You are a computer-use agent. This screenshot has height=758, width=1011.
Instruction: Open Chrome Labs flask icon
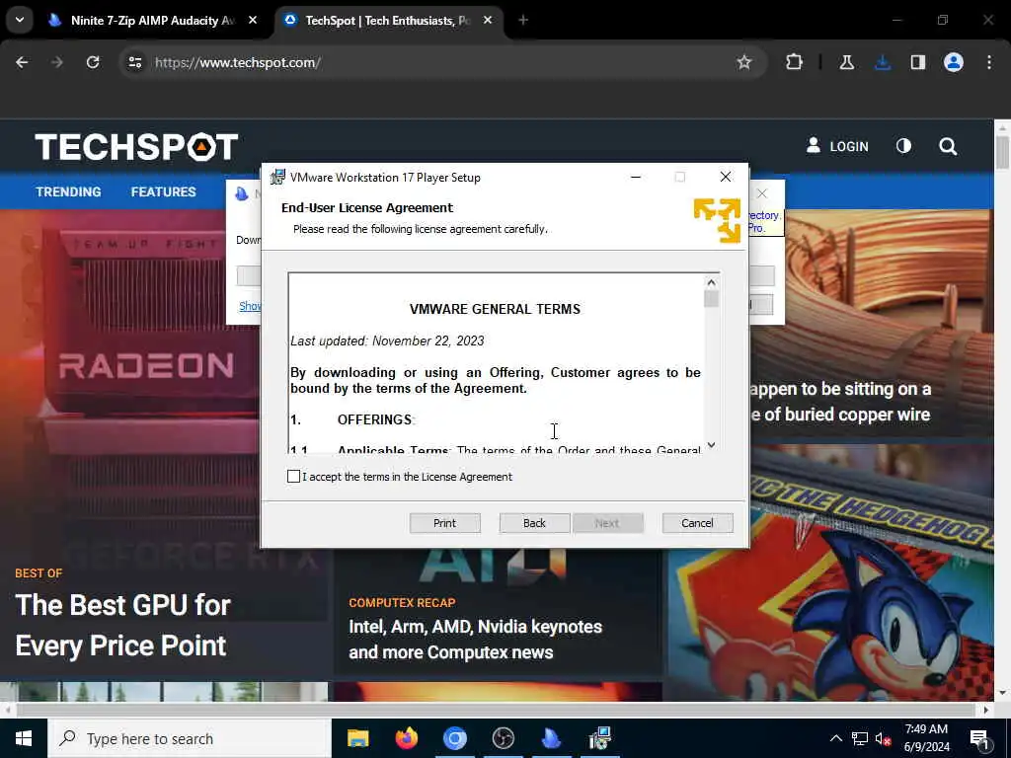pos(847,62)
